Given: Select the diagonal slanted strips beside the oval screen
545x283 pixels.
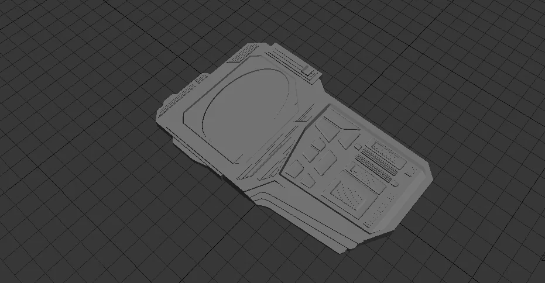Looking at the screenshot, I should [x=275, y=151].
